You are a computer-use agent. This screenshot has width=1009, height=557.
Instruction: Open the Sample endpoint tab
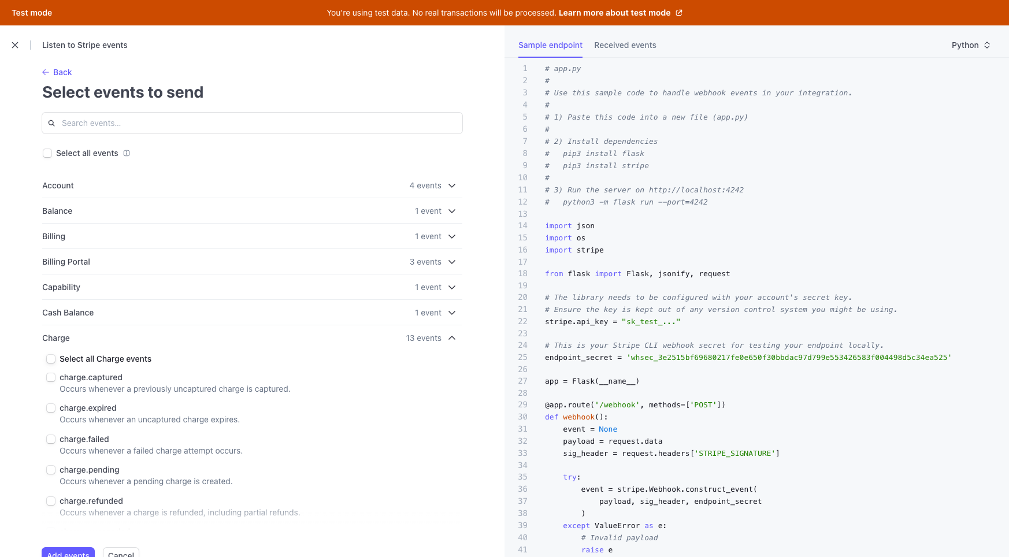(x=550, y=45)
